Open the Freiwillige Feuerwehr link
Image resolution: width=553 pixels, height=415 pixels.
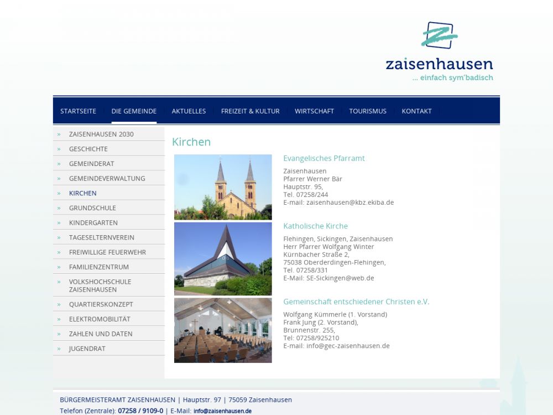tap(107, 252)
